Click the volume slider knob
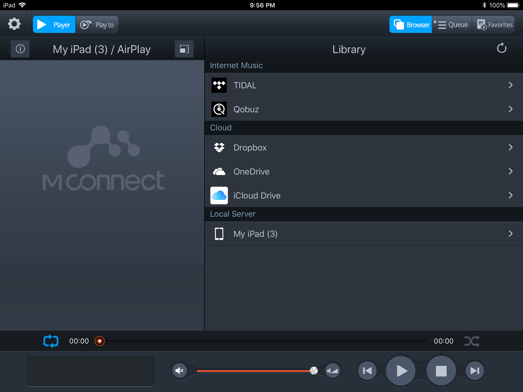Viewport: 523px width, 392px height. point(314,371)
